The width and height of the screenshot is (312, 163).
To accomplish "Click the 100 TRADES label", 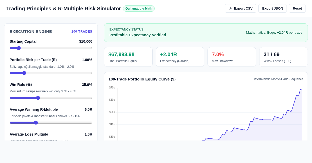I will tap(82, 32).
